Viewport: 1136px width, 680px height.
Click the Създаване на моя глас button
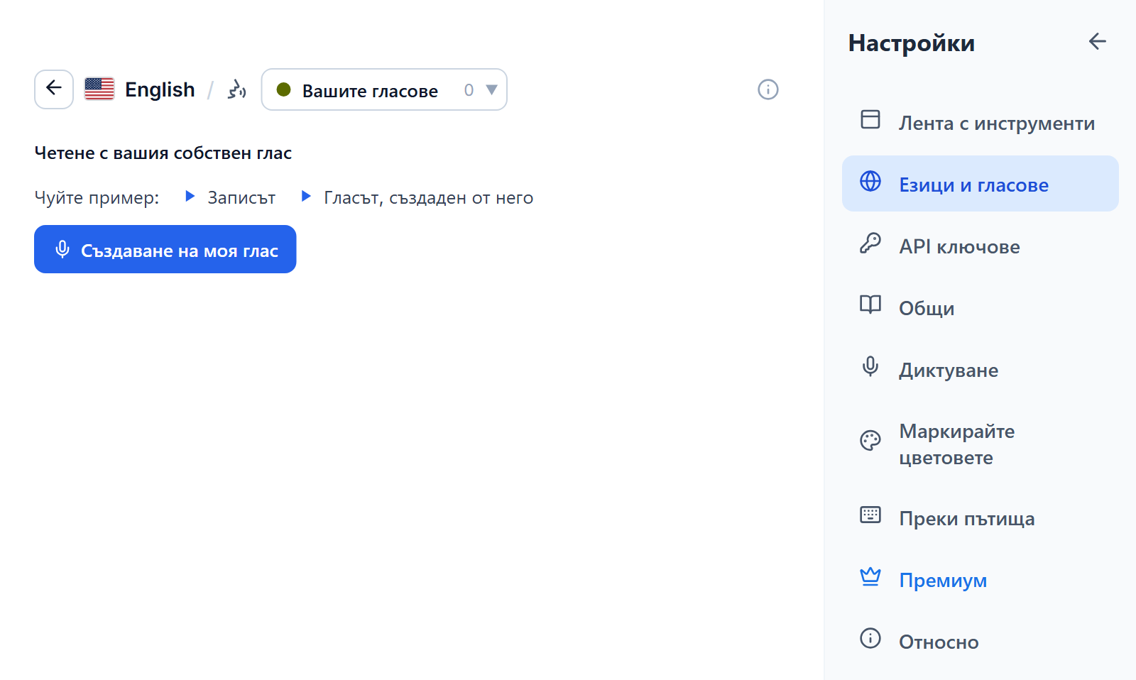pos(165,249)
